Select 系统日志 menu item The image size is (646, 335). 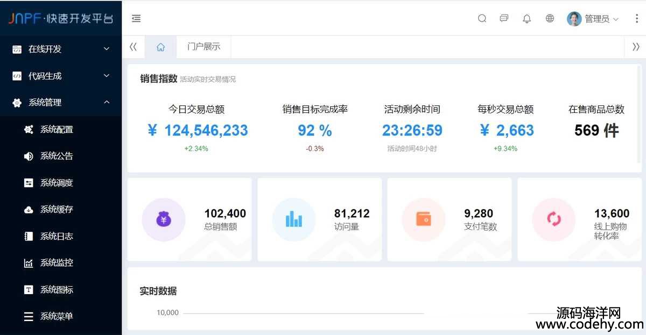[x=57, y=236]
